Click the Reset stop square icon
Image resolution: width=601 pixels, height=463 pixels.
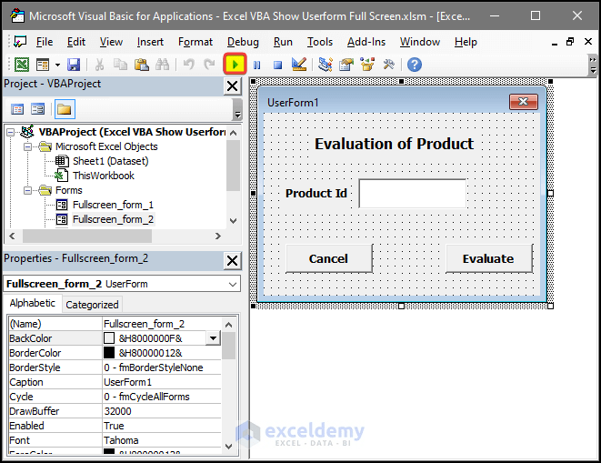(x=277, y=65)
